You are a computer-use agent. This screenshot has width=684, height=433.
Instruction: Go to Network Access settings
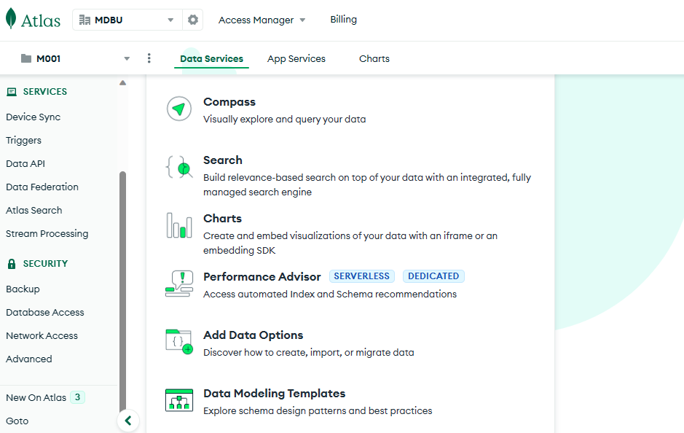pos(42,335)
